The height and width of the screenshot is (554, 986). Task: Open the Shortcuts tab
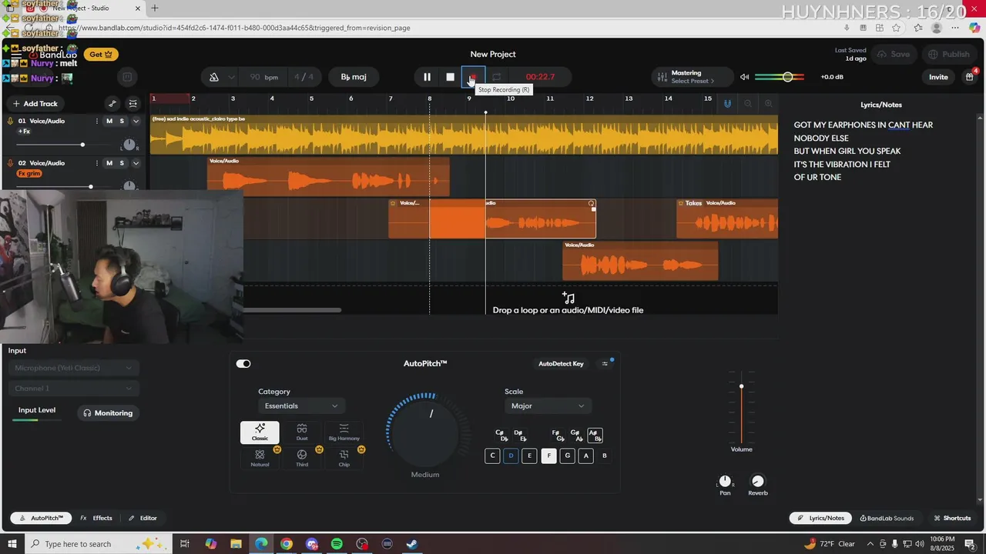952,519
